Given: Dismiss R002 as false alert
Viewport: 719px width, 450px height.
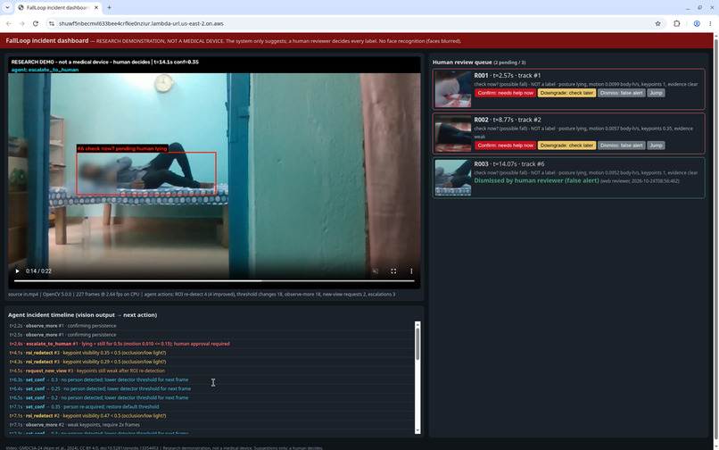Looking at the screenshot, I should tap(622, 146).
